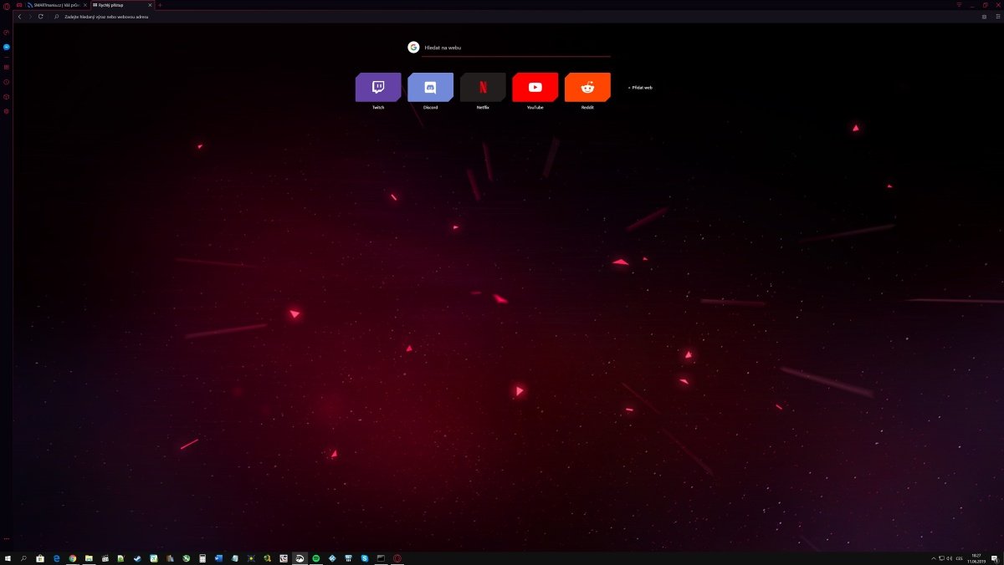Screen dimensions: 1004x565
Task: Go back with the back arrow
Action: [x=19, y=16]
